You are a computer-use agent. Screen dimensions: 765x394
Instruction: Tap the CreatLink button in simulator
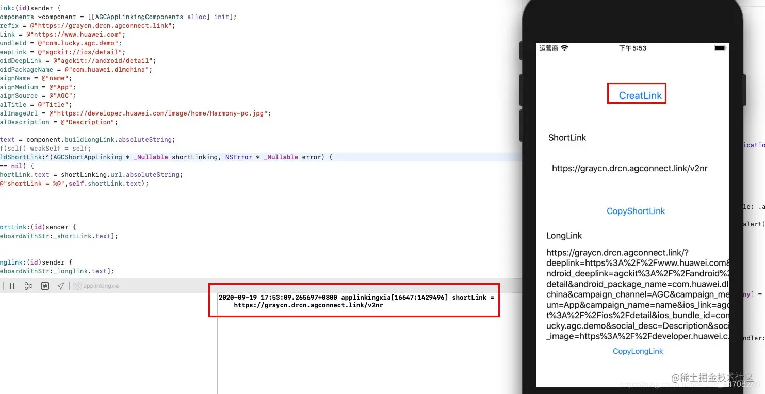640,95
